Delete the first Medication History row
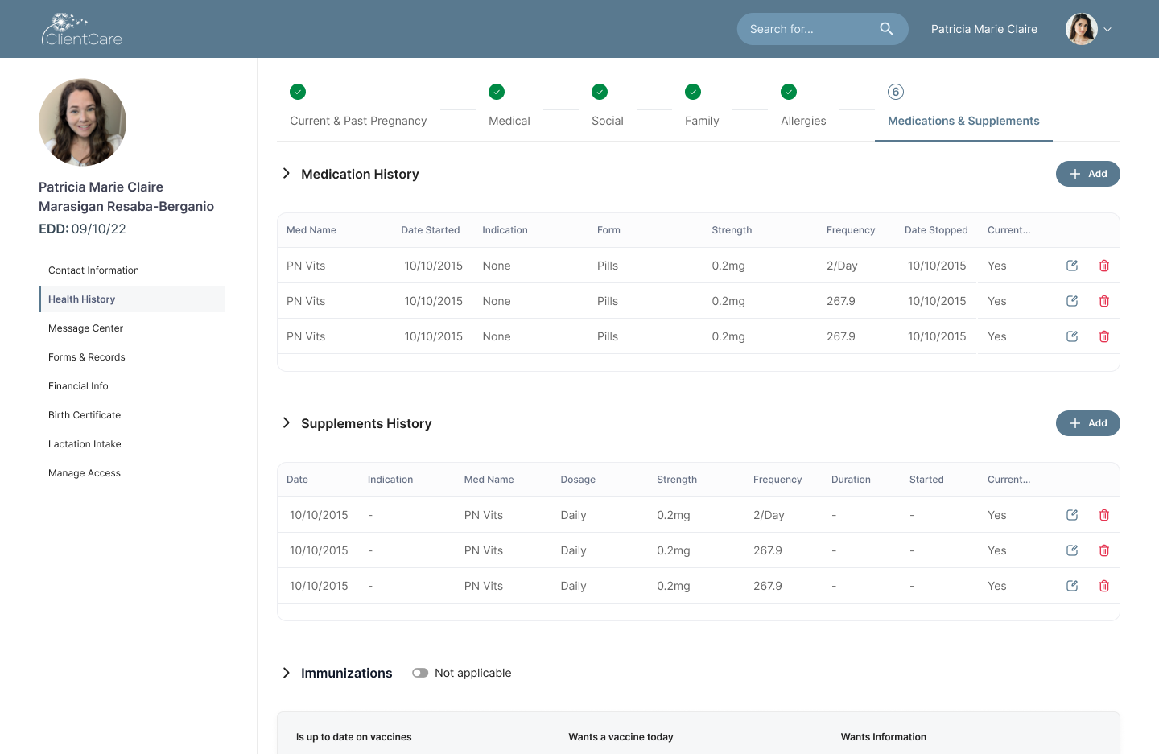This screenshot has width=1159, height=754. (1104, 266)
